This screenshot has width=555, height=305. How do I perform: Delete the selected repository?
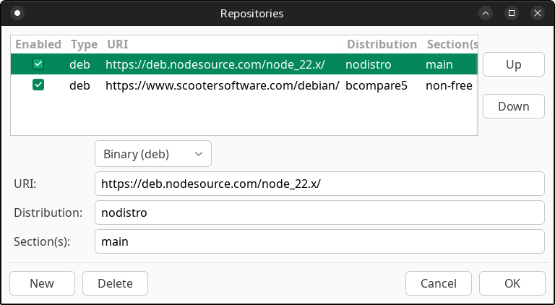click(x=115, y=283)
